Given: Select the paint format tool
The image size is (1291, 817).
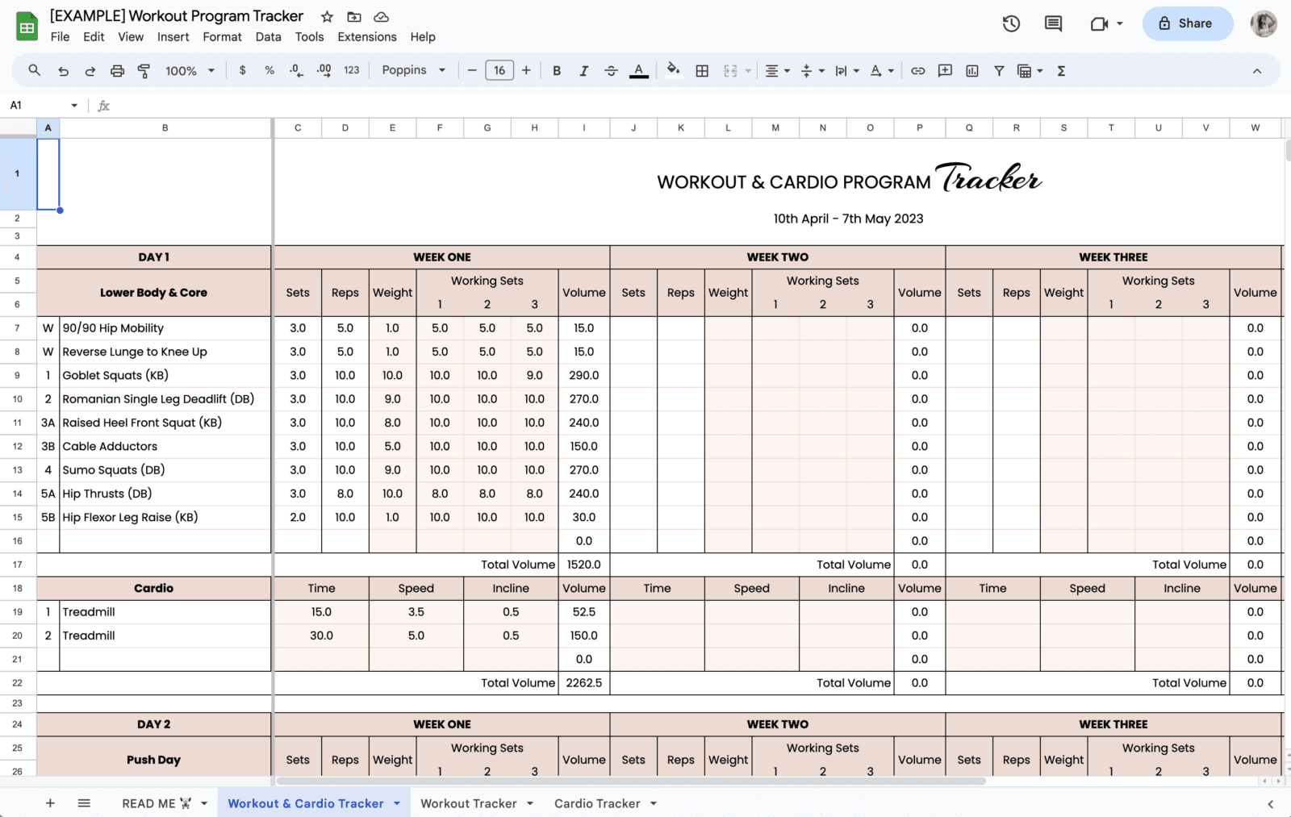Looking at the screenshot, I should [144, 71].
